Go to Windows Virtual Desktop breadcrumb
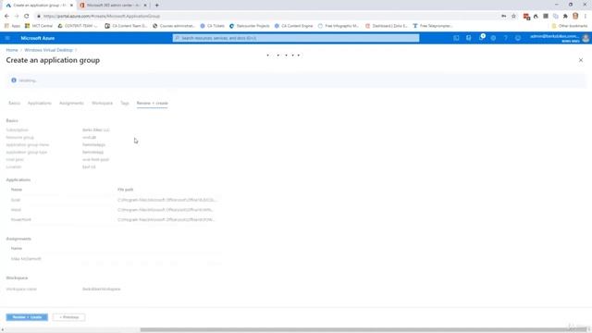The image size is (592, 333). 48,50
